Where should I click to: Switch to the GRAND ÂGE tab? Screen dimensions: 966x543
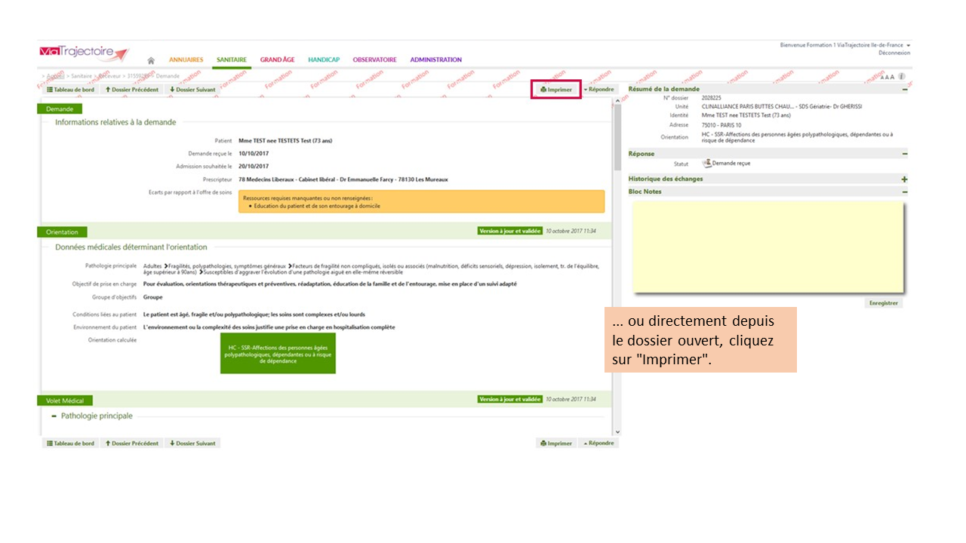(x=277, y=60)
